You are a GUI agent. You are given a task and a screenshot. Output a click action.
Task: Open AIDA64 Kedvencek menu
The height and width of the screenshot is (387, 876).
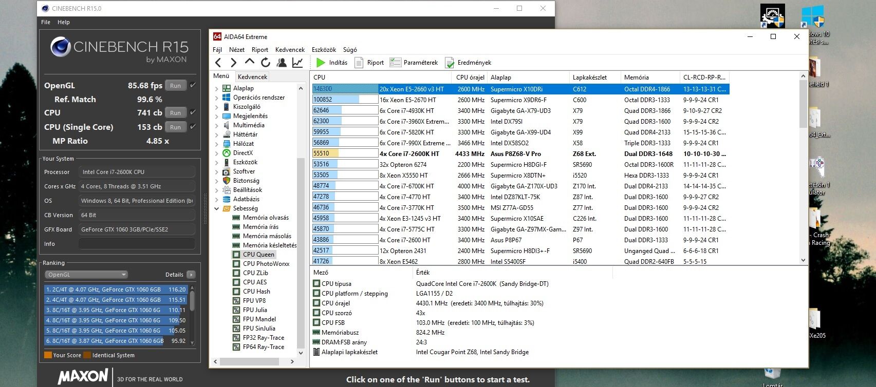(290, 50)
